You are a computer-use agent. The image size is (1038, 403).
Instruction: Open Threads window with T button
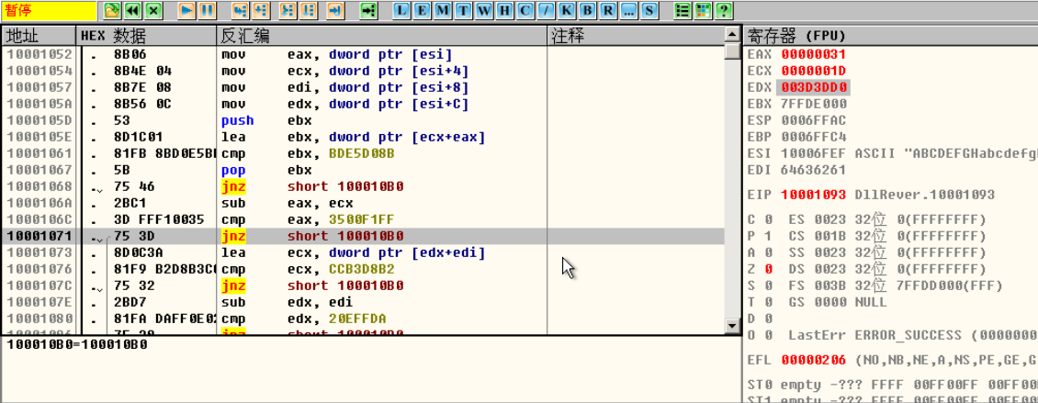[464, 10]
